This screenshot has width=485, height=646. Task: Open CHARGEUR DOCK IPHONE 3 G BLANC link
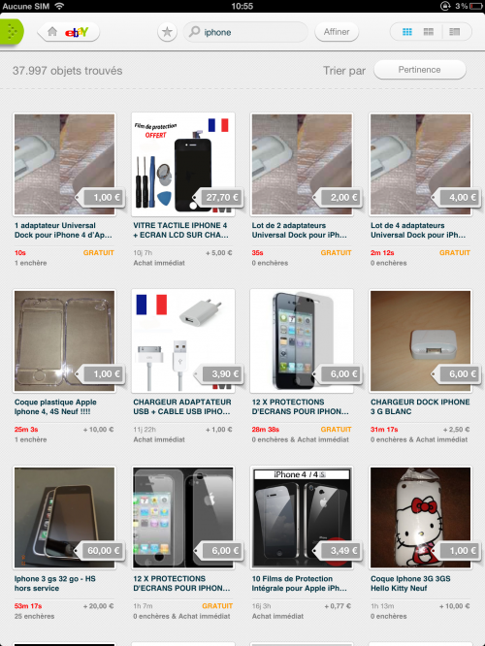(x=420, y=406)
